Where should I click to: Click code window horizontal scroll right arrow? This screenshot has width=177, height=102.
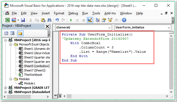pos(167,96)
